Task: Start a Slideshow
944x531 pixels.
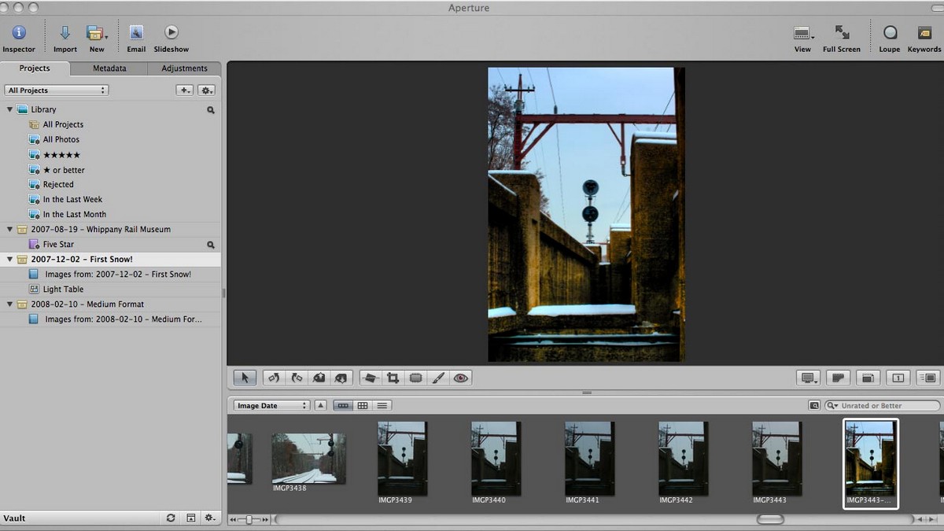Action: [x=171, y=33]
